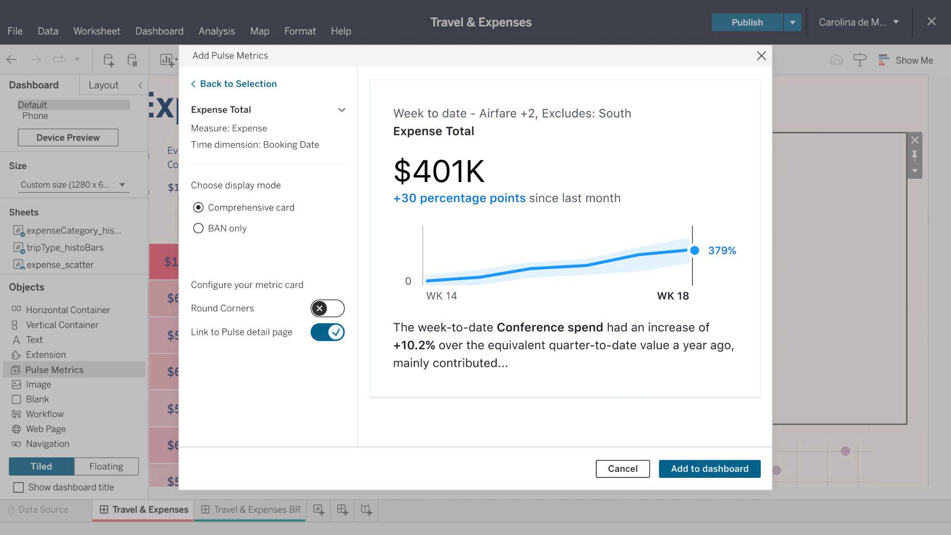Click the Back to Selection link
951x535 pixels.
(234, 83)
